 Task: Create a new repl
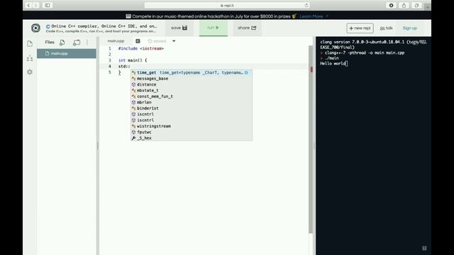click(360, 28)
